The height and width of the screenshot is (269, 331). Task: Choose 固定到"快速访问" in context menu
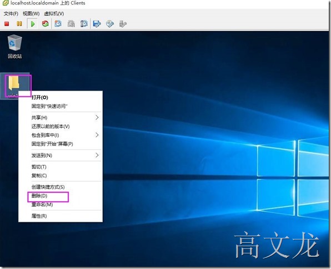click(61, 106)
